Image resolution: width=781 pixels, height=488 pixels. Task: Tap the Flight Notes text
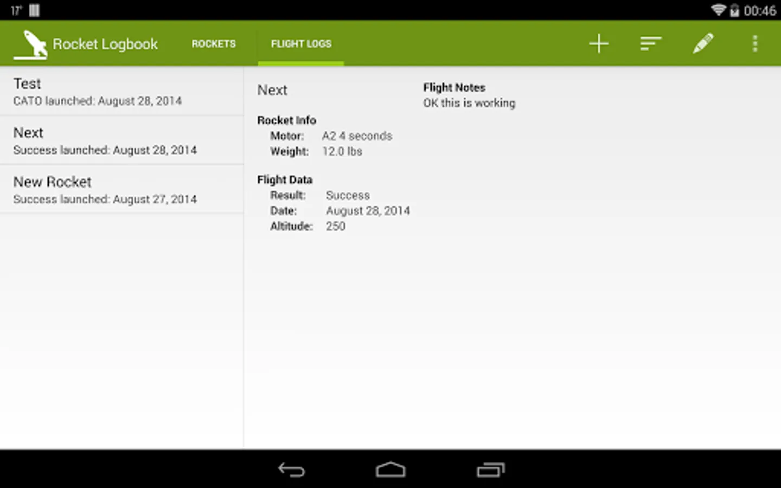pos(454,87)
